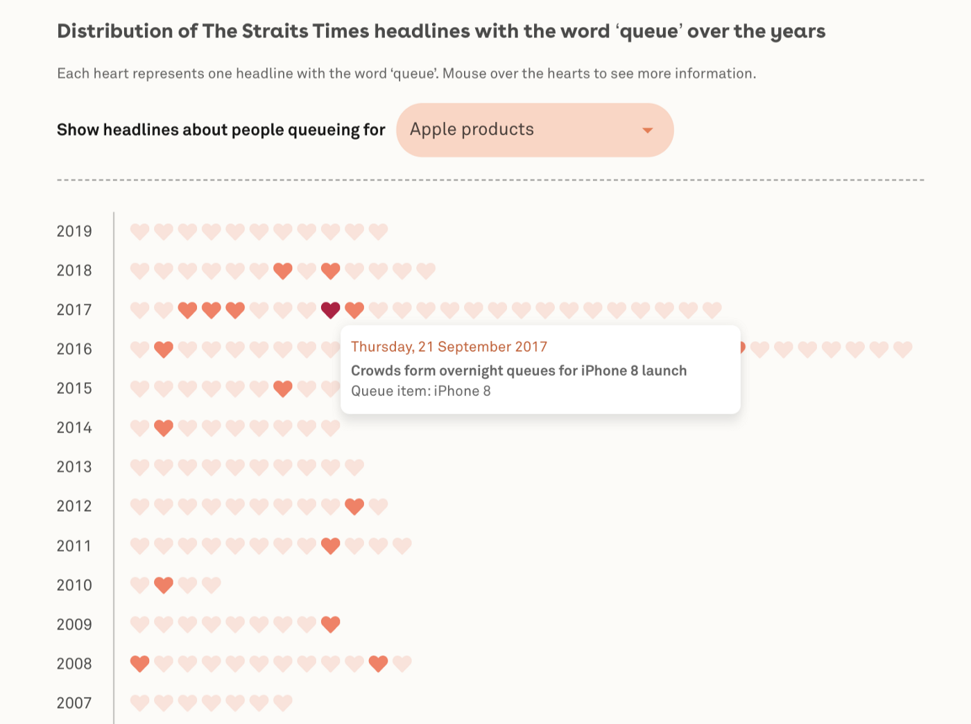Select the last heart in the 2017 row
Image resolution: width=971 pixels, height=724 pixels.
coord(712,310)
